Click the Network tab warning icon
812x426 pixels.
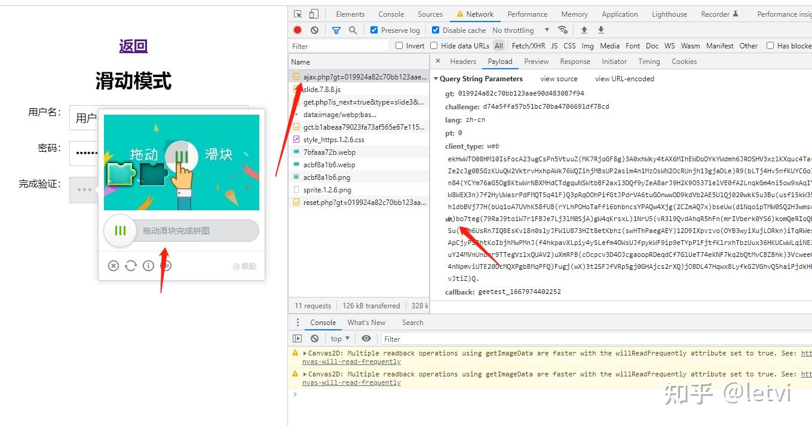click(x=460, y=14)
